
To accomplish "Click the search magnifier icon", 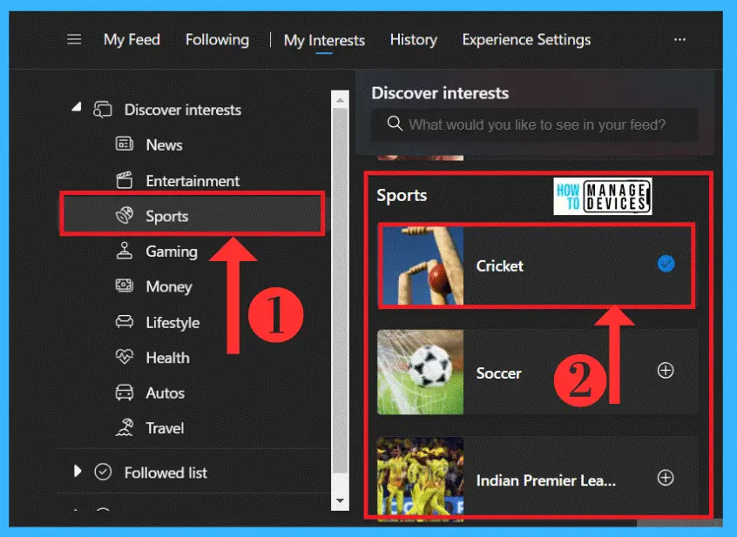I will [395, 124].
